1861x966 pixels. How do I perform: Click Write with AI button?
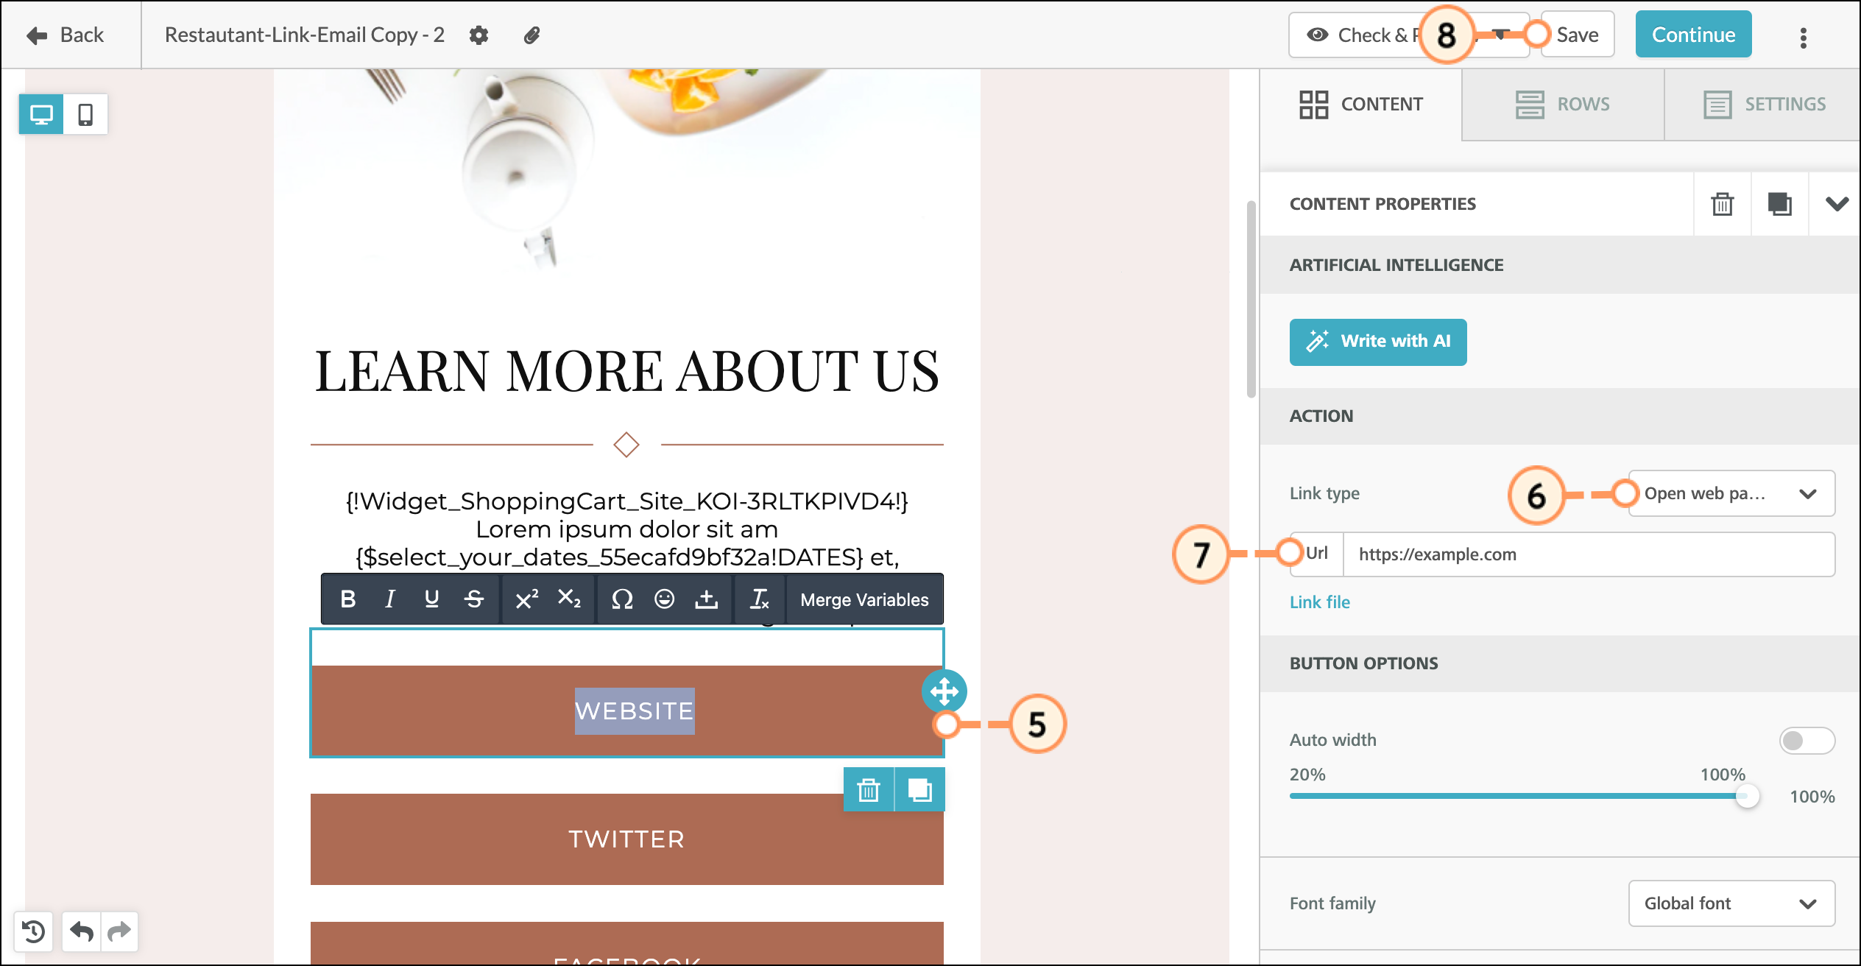point(1378,342)
